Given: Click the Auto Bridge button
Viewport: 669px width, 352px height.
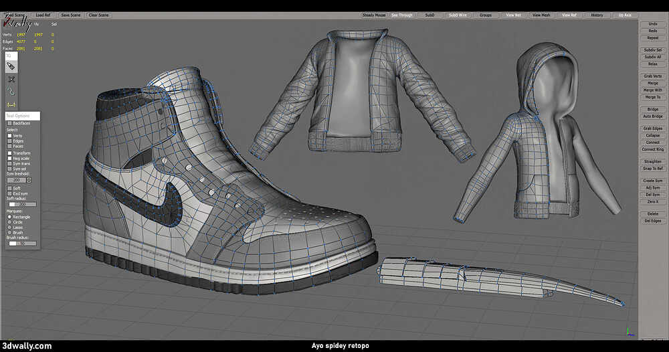Looking at the screenshot, I should point(653,116).
